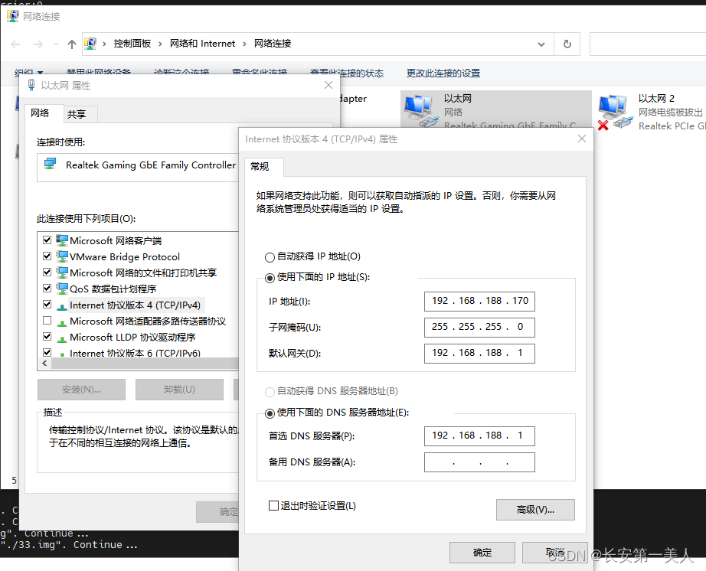
Task: Toggle Microsoft 网络客户端 checkbox
Action: pyautogui.click(x=47, y=240)
